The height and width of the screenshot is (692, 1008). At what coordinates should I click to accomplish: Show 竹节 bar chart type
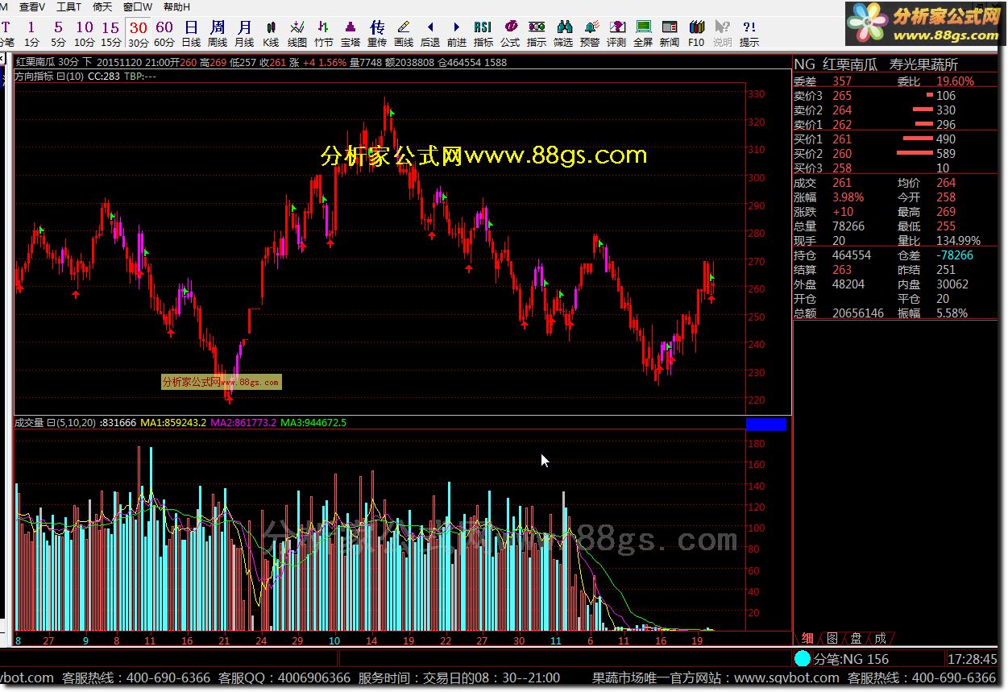pos(324,34)
